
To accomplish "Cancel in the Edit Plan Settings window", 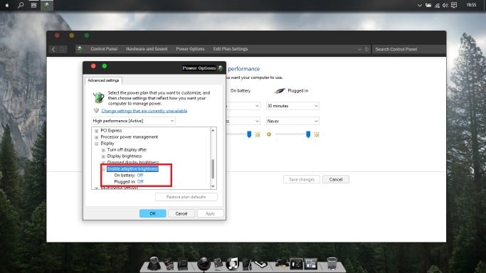I will tap(336, 180).
